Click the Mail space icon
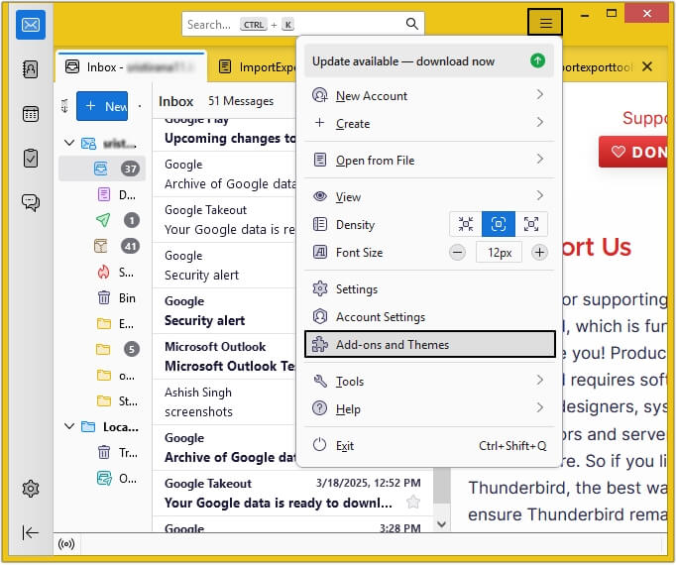Viewport: 677px width, 565px height. click(x=30, y=25)
